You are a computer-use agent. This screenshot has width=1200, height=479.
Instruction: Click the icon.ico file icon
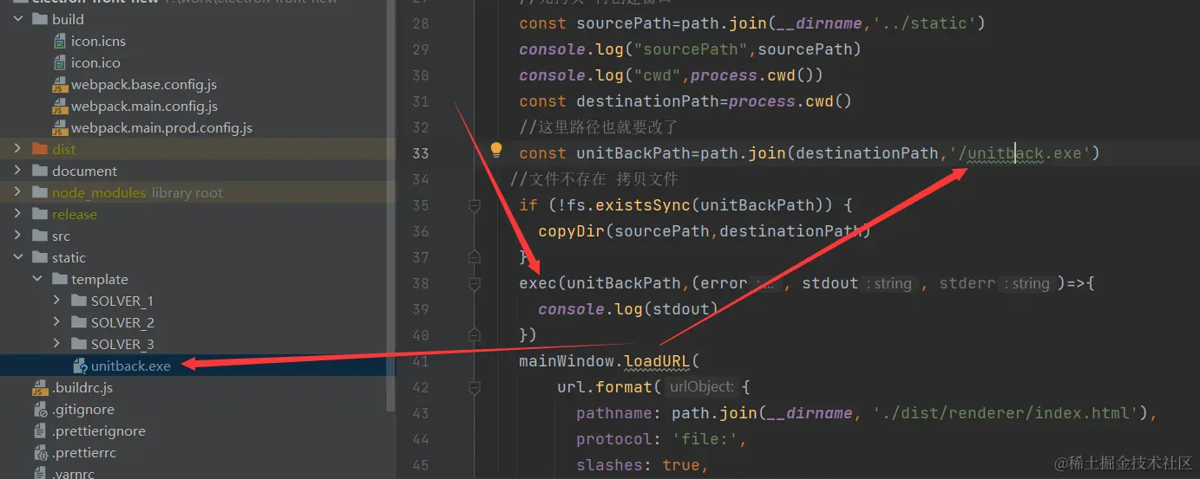click(x=59, y=62)
